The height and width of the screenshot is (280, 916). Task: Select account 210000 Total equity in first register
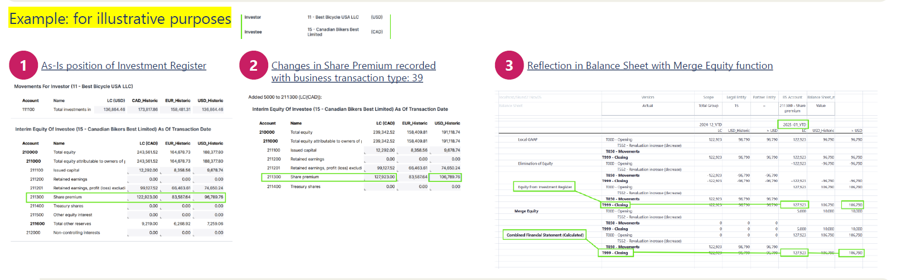[x=30, y=152]
